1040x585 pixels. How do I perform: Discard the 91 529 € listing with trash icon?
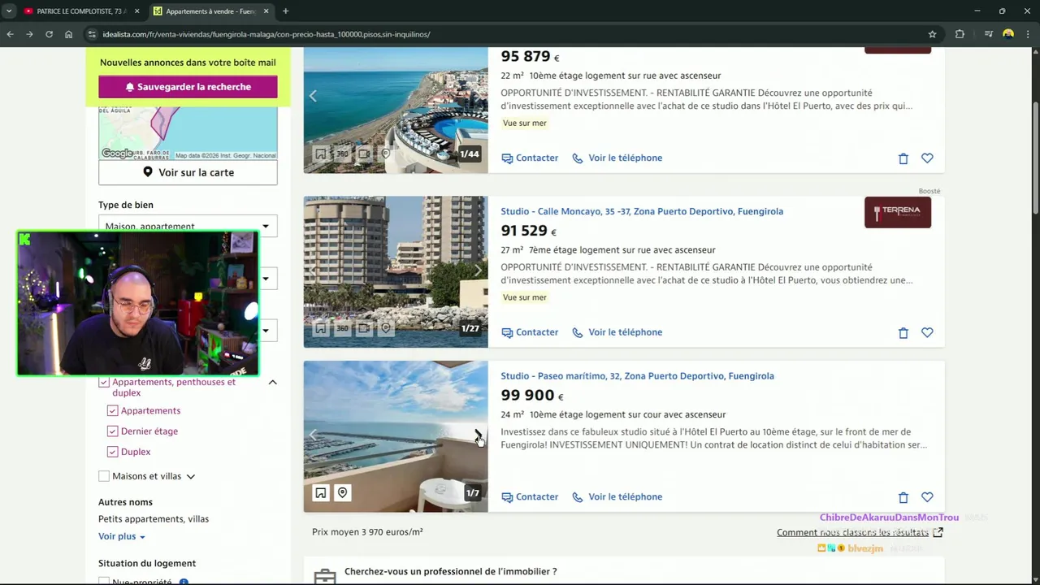[x=903, y=332]
